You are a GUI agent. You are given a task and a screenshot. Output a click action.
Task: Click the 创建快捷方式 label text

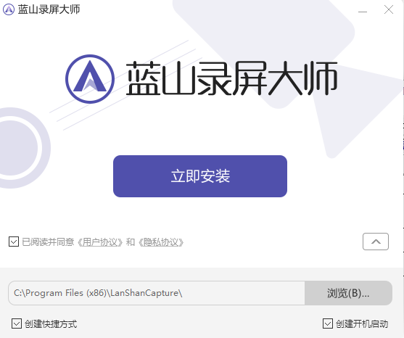51,323
